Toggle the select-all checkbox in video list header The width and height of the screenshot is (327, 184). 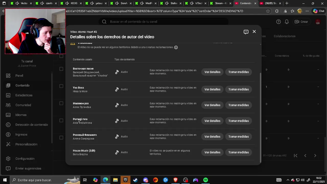pos(61,56)
